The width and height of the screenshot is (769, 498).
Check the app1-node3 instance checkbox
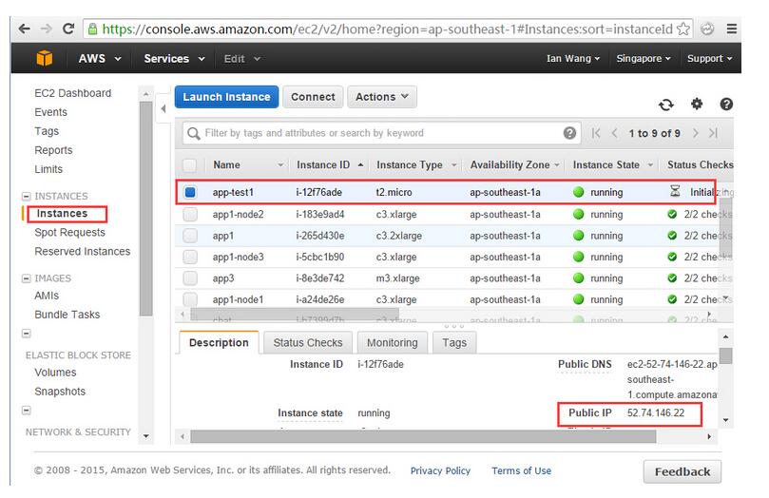[x=190, y=257]
